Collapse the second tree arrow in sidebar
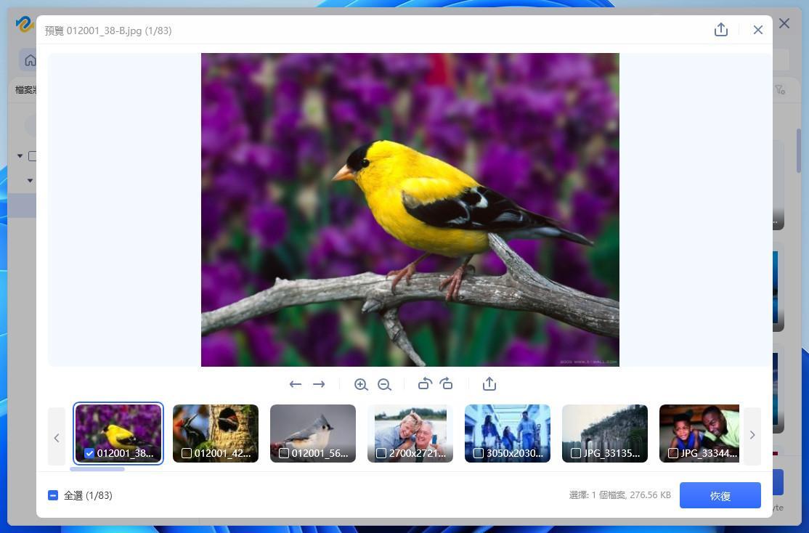 click(x=30, y=181)
